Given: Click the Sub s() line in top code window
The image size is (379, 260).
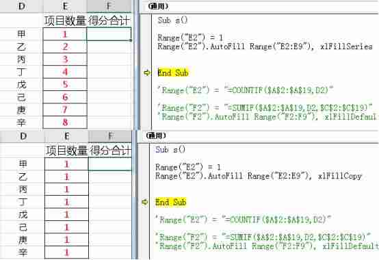Looking at the screenshot, I should pyautogui.click(x=172, y=20).
